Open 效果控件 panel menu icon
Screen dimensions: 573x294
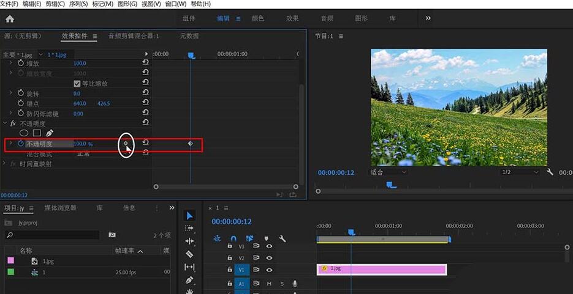pos(95,37)
